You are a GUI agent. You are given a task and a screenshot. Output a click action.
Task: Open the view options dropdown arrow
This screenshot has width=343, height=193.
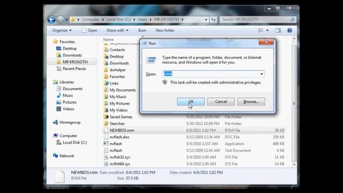[267, 31]
